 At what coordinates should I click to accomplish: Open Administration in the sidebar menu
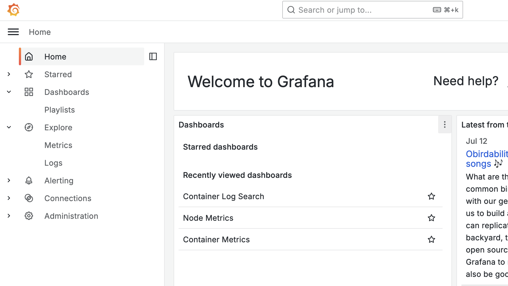click(x=71, y=216)
